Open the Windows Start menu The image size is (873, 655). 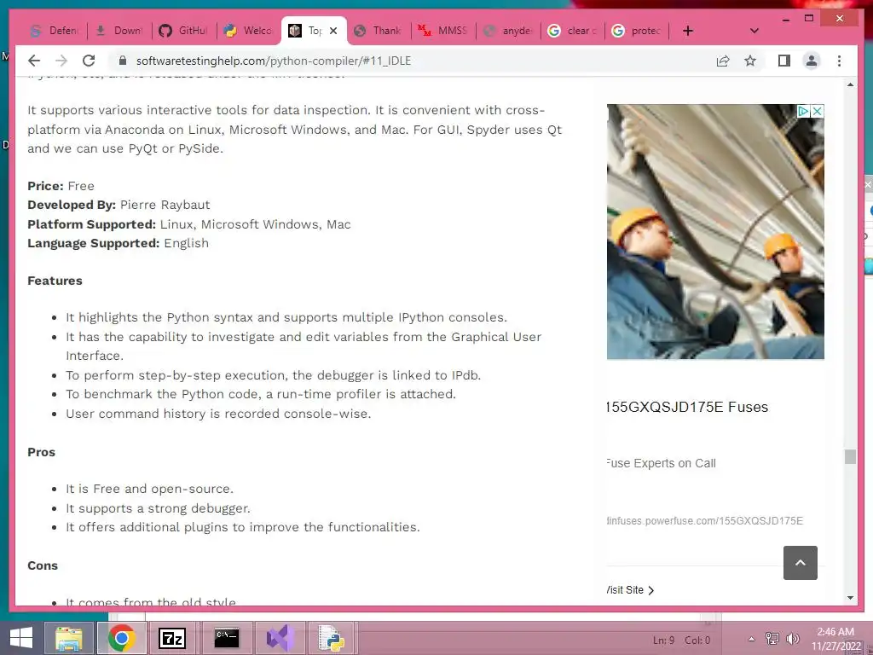pos(21,638)
